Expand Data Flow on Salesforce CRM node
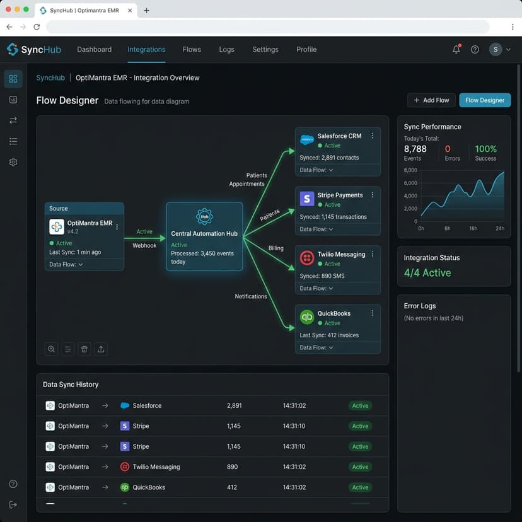The height and width of the screenshot is (522, 522). click(x=316, y=170)
